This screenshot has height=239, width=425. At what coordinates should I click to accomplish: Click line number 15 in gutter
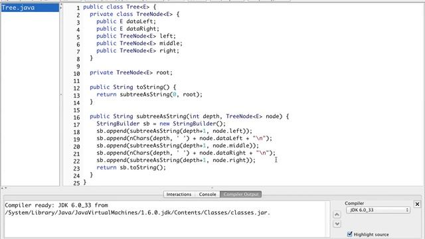[77, 110]
